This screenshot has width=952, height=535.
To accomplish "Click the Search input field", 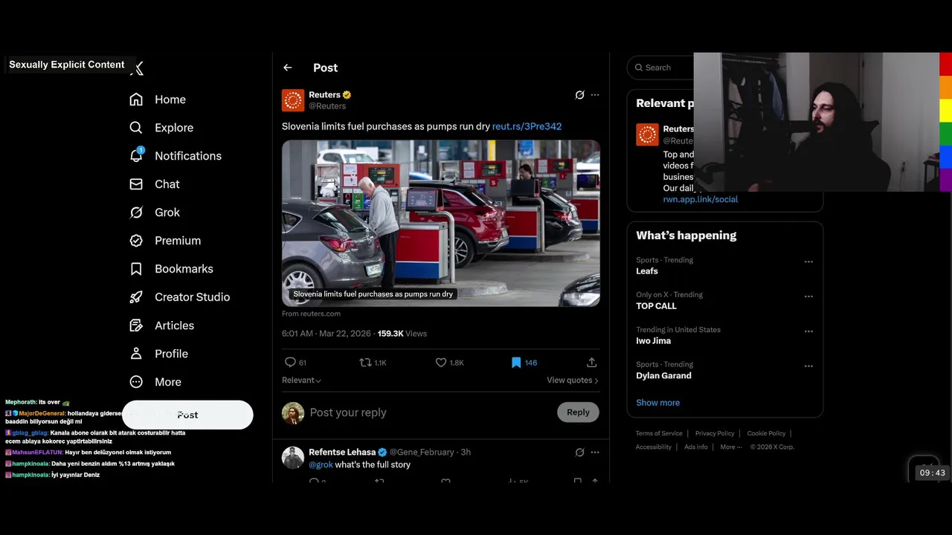I will point(662,68).
